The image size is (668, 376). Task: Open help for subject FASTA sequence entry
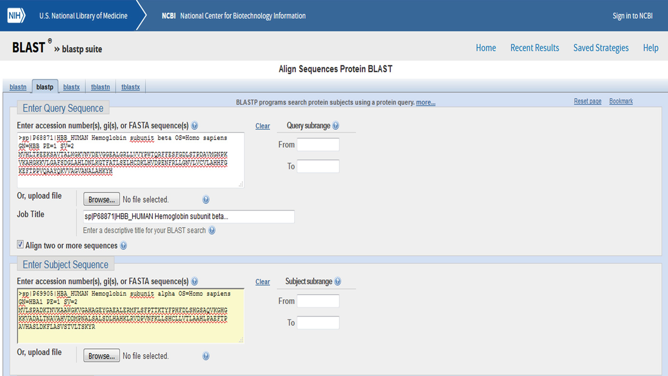click(x=194, y=281)
